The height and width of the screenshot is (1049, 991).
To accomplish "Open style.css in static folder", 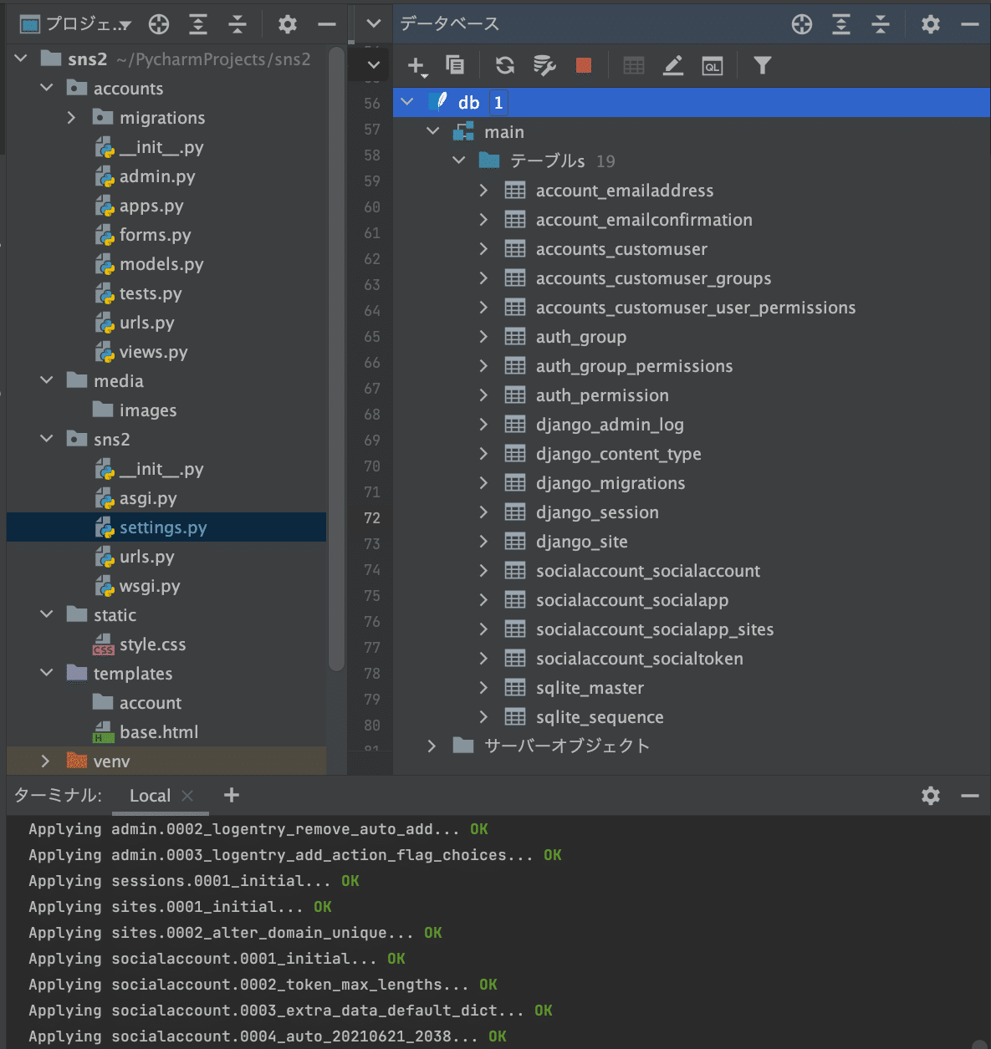I will [x=152, y=644].
